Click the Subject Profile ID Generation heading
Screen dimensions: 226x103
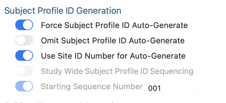[x=63, y=11]
